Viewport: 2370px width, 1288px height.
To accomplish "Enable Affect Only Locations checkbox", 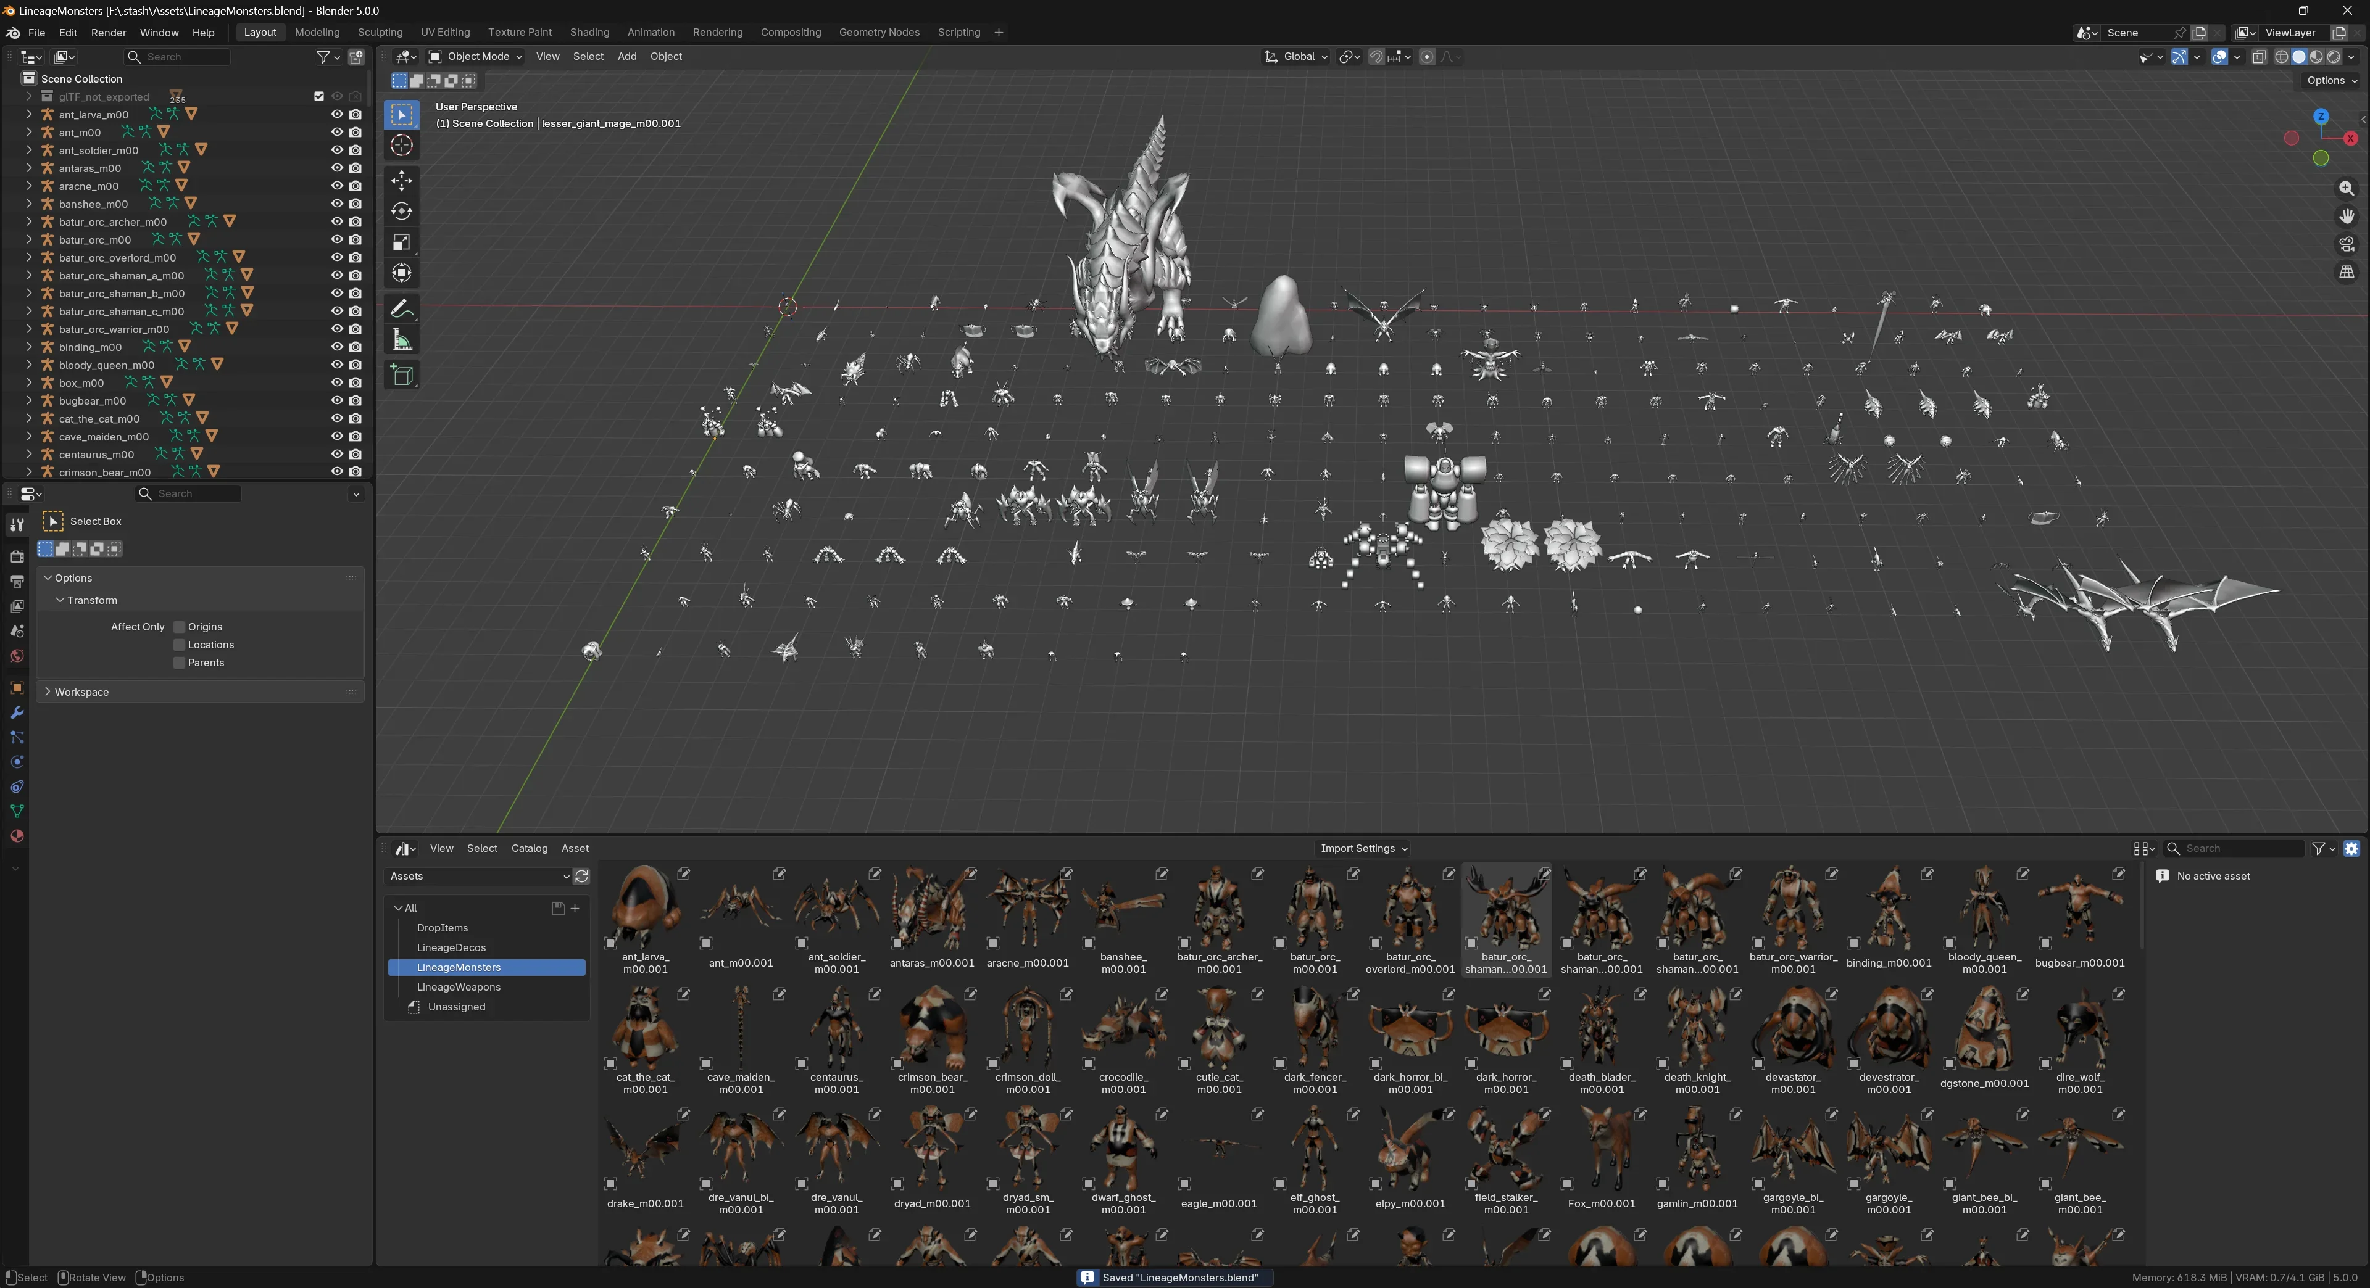I will pyautogui.click(x=180, y=645).
